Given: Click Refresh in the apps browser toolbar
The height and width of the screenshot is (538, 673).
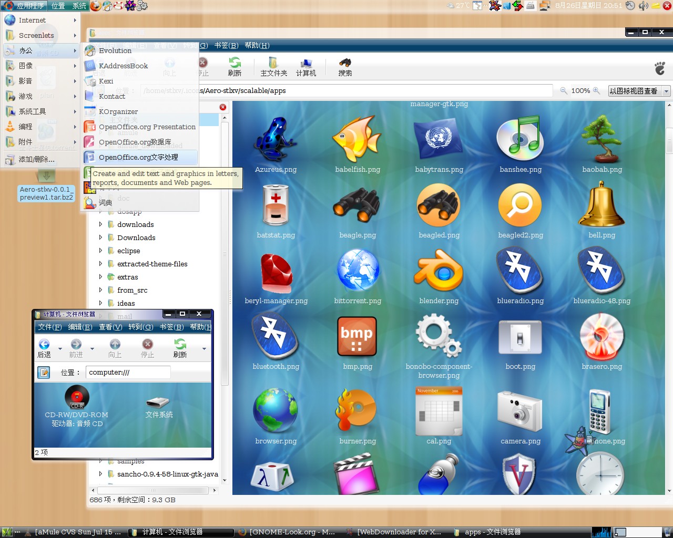Looking at the screenshot, I should pyautogui.click(x=234, y=67).
